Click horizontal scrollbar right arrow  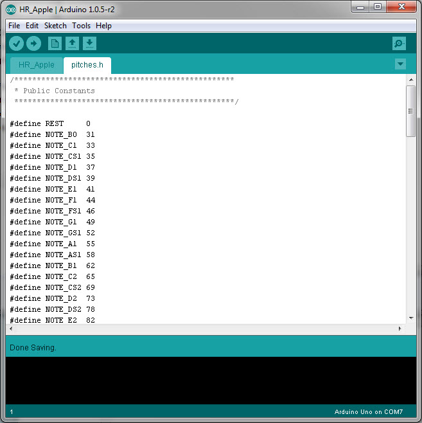point(400,328)
